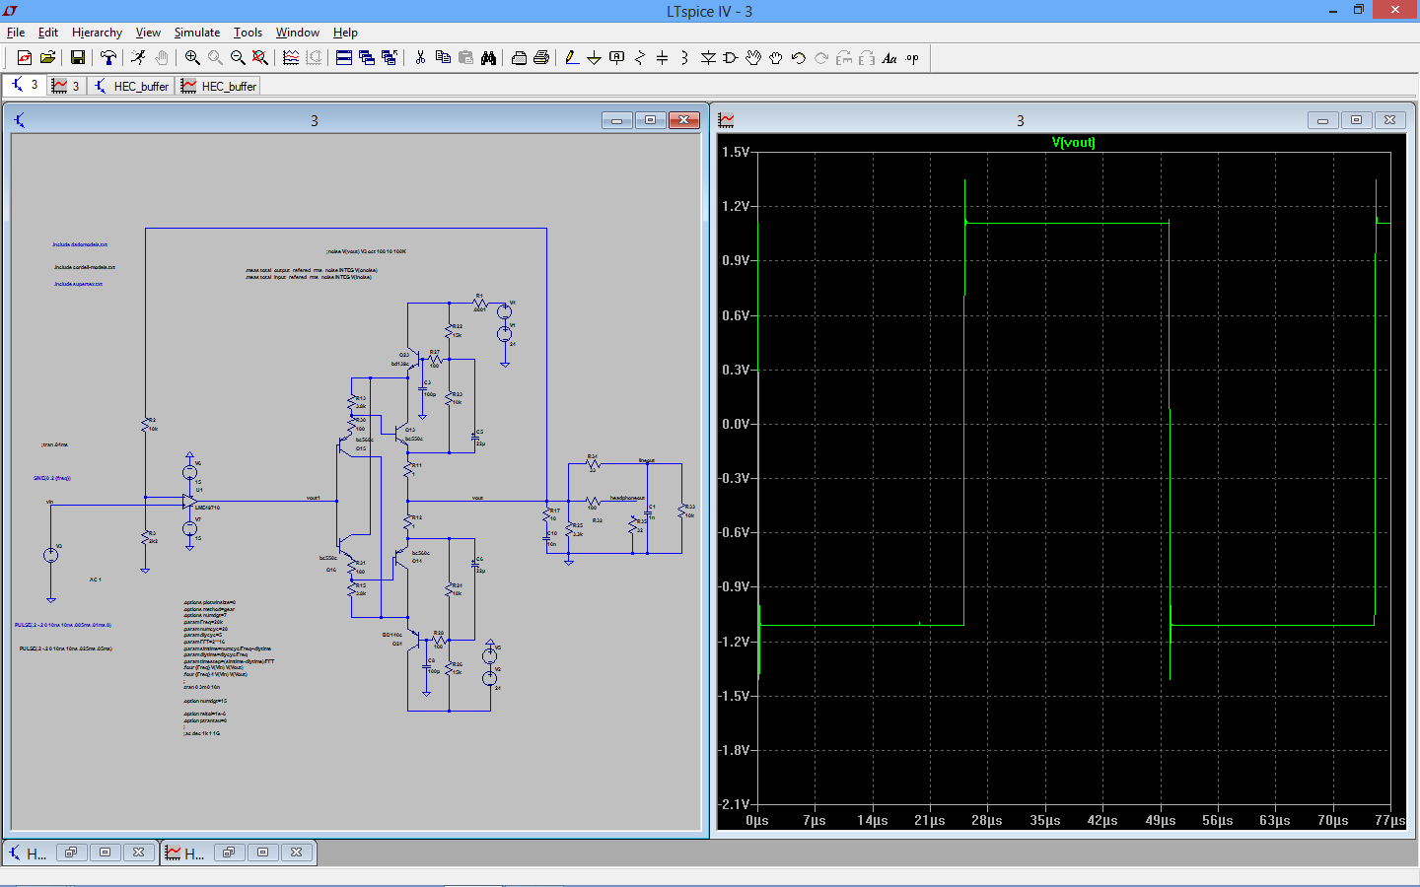This screenshot has height=887, width=1420.
Task: Run the simulation with the running-man icon
Action: 138,58
